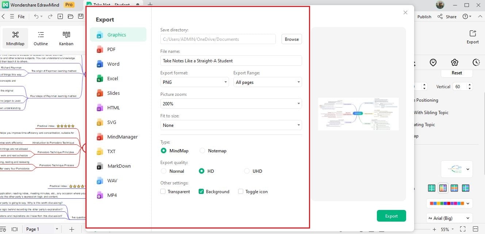Click the Publish button

click(x=424, y=16)
